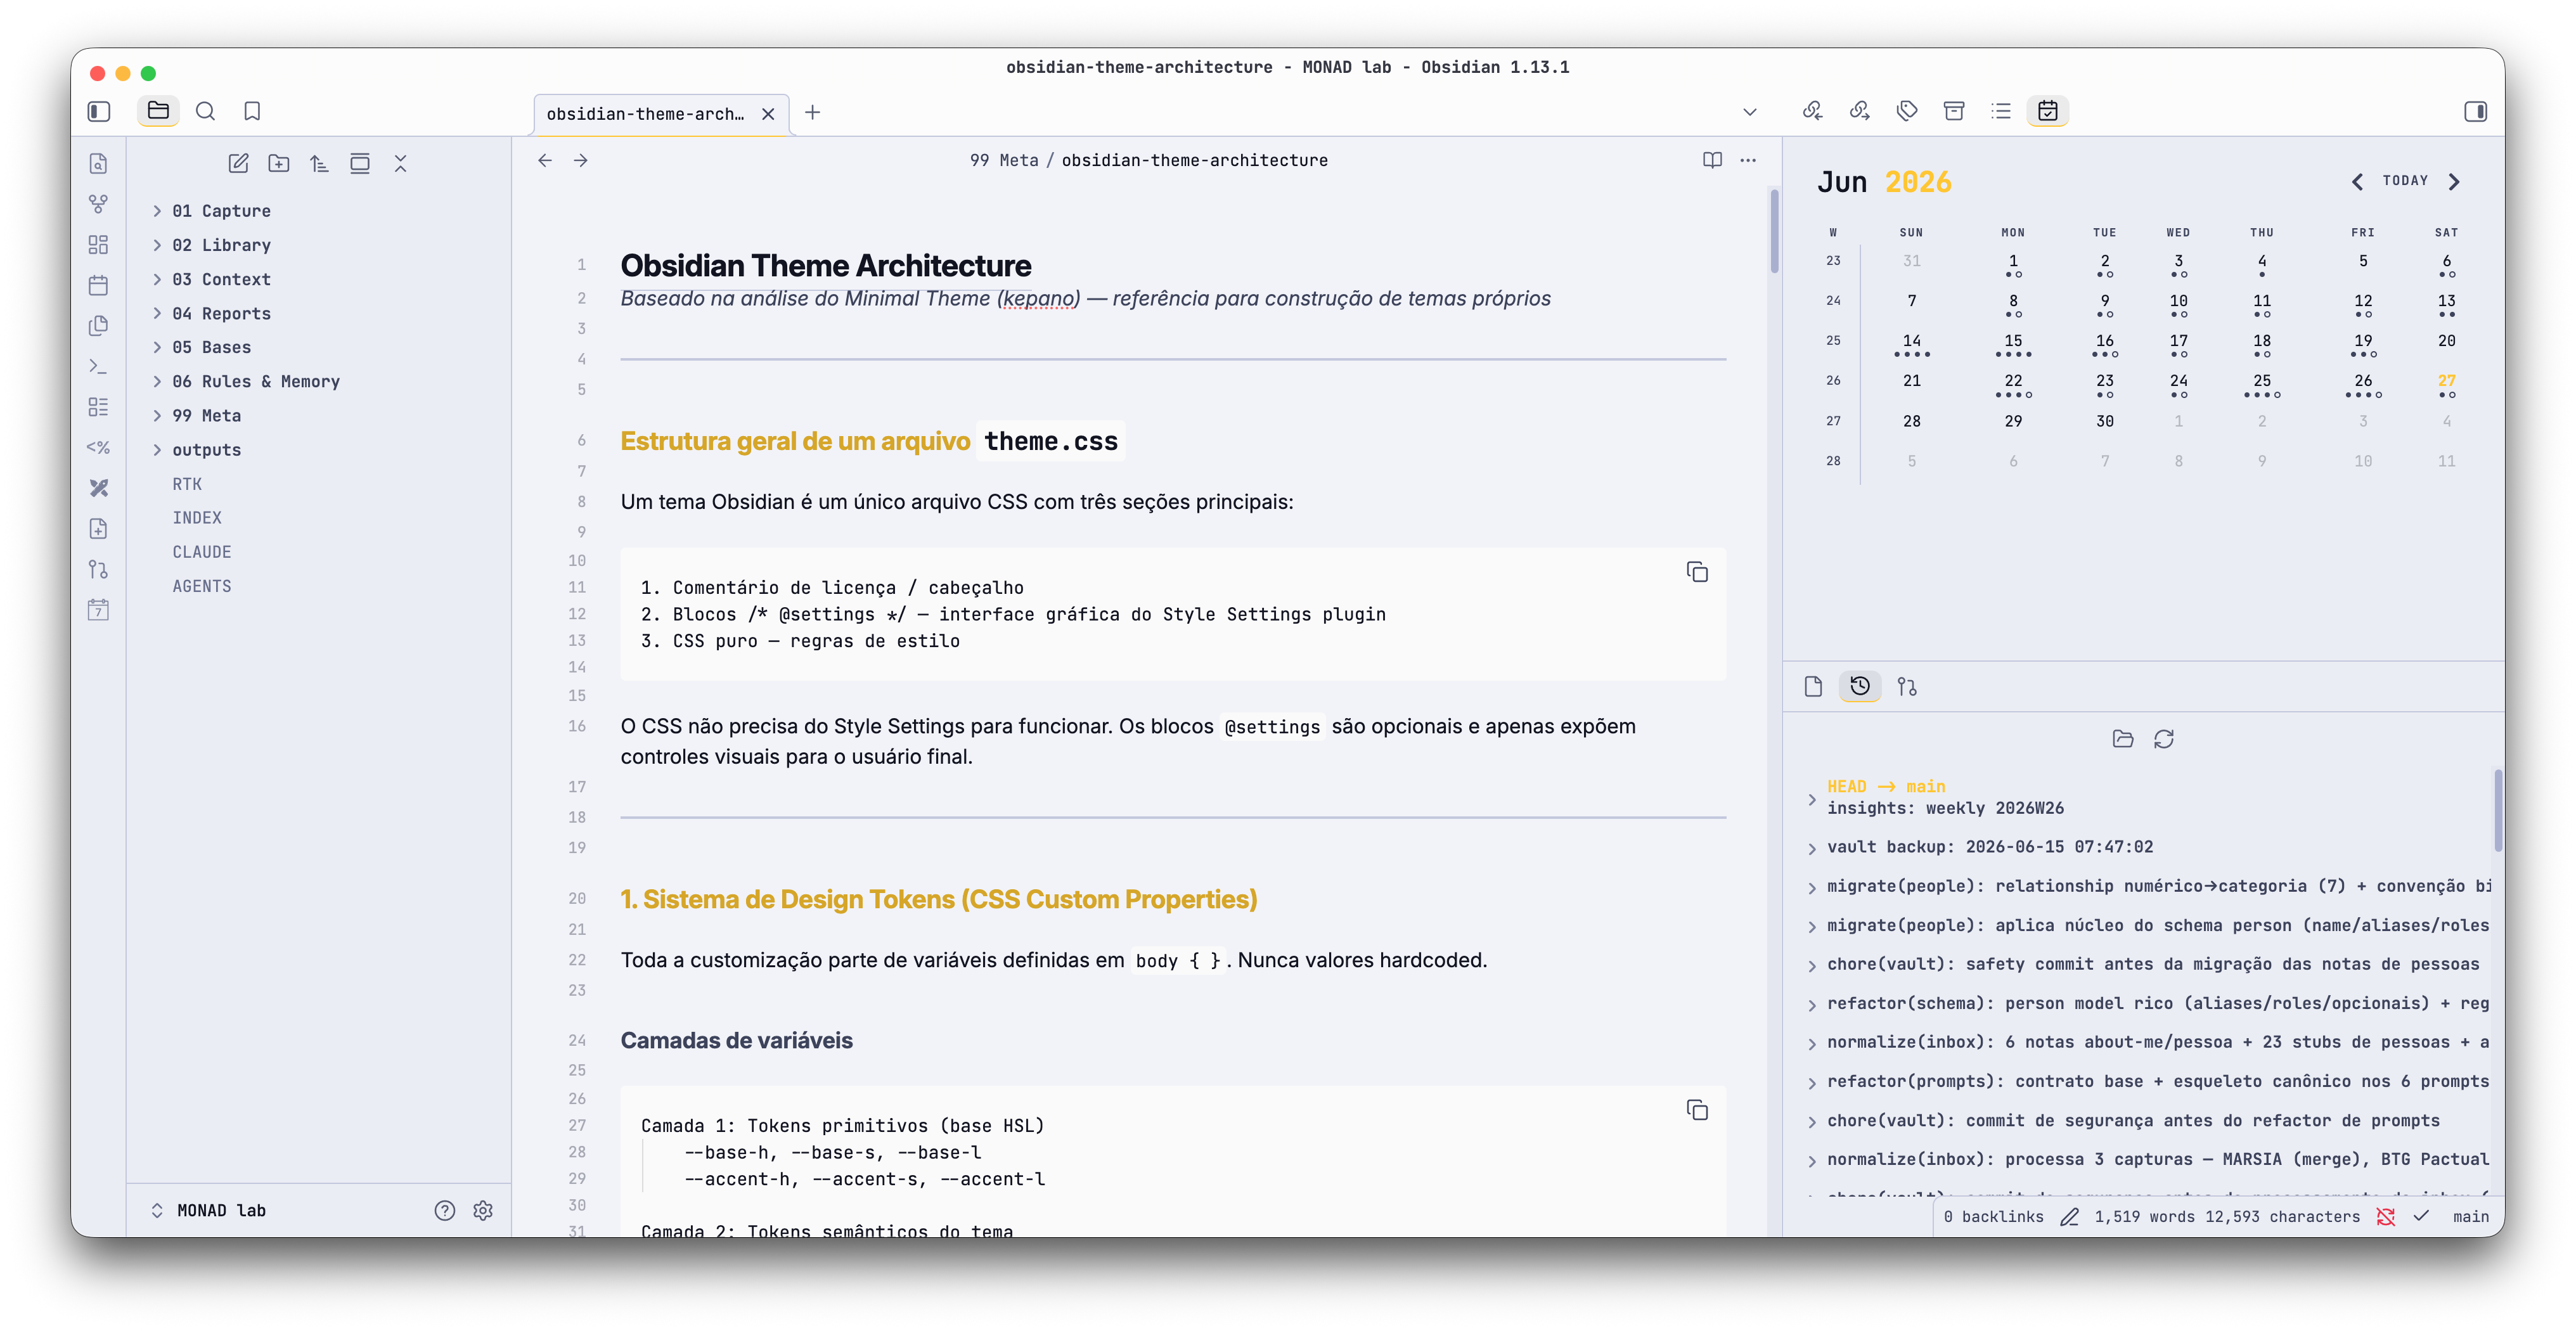Screen dimensions: 2576x1331
Task: Open the backlinks pane tab
Action: coord(1813,111)
